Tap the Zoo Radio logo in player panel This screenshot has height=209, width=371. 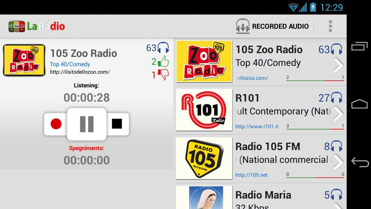[x=24, y=60]
